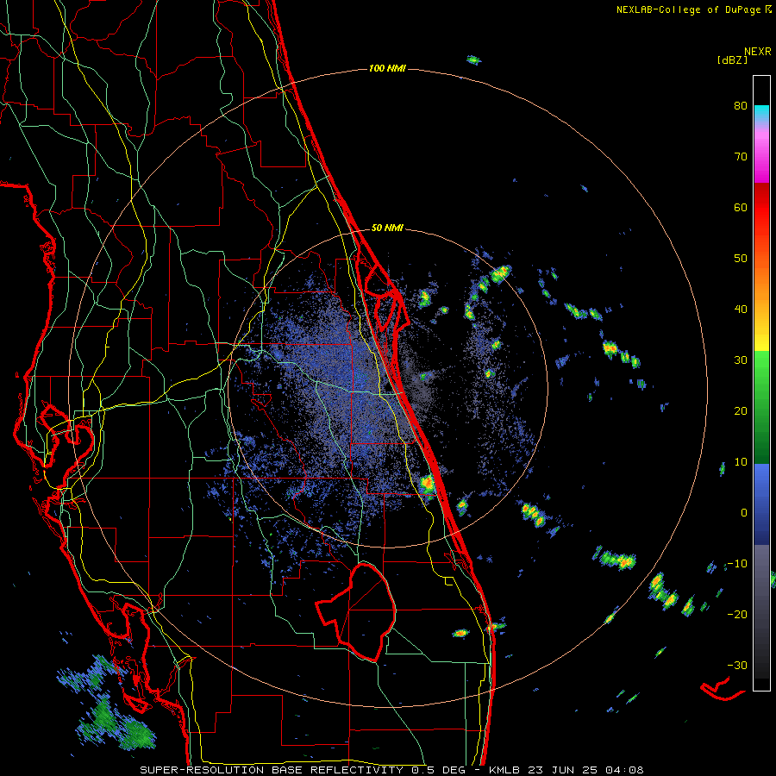Click the 100 NMI range ring label

point(387,68)
